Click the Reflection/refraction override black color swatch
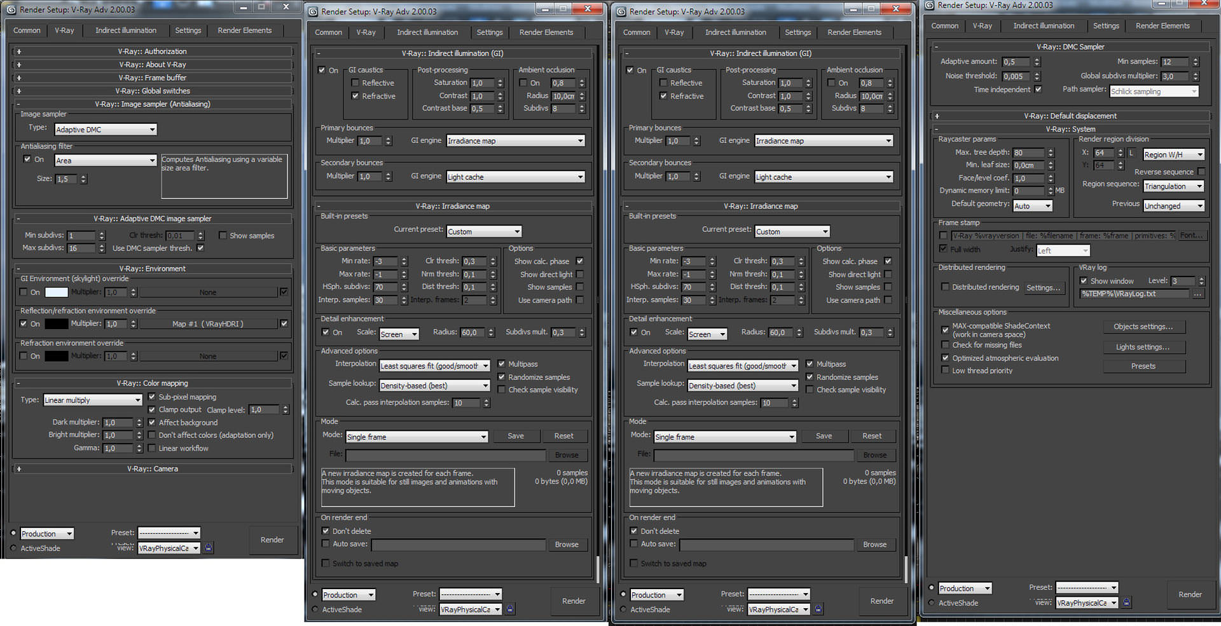This screenshot has width=1221, height=626. click(x=56, y=323)
